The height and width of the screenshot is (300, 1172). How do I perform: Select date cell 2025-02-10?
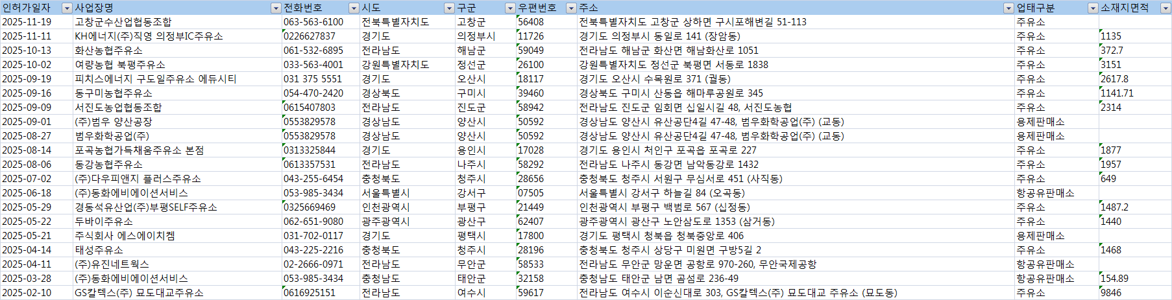click(x=36, y=293)
